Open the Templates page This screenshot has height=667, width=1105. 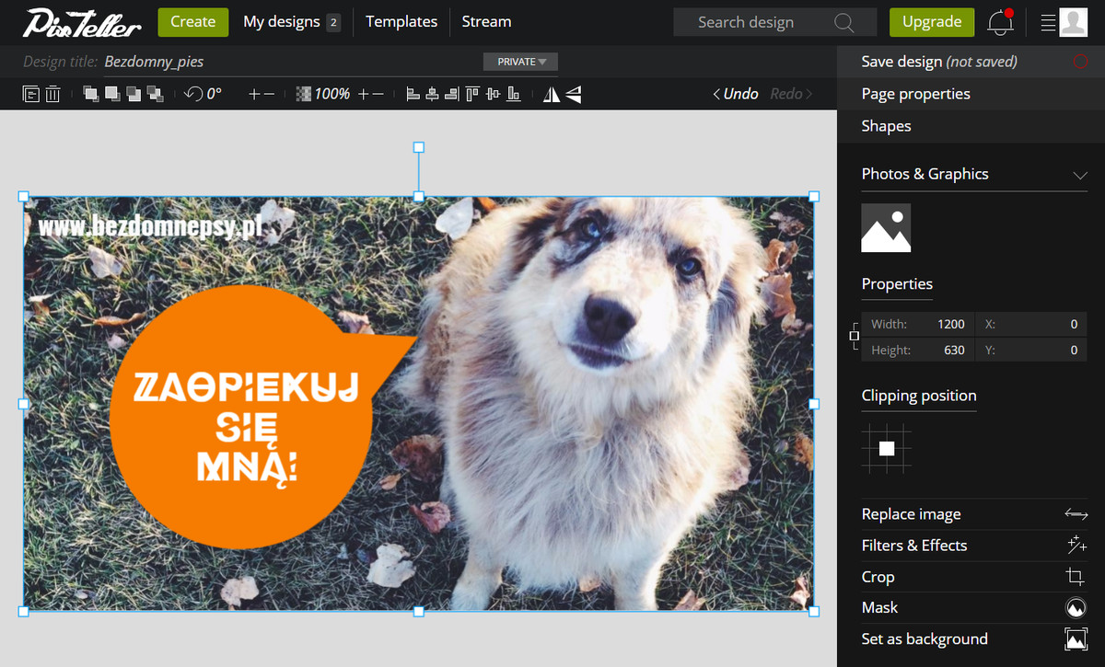coord(401,22)
